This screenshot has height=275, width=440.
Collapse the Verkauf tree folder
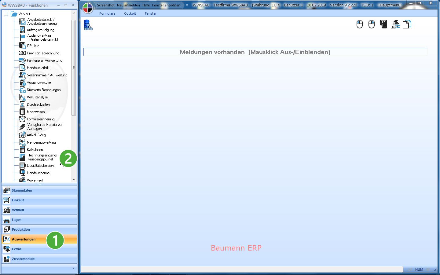[x=6, y=14]
